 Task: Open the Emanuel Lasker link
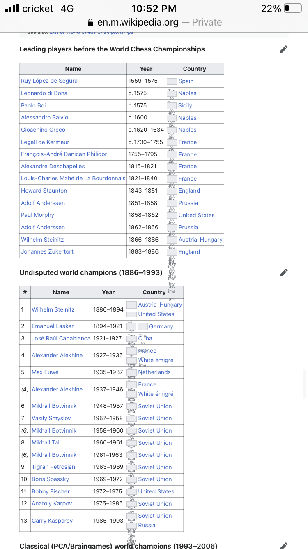tap(53, 326)
